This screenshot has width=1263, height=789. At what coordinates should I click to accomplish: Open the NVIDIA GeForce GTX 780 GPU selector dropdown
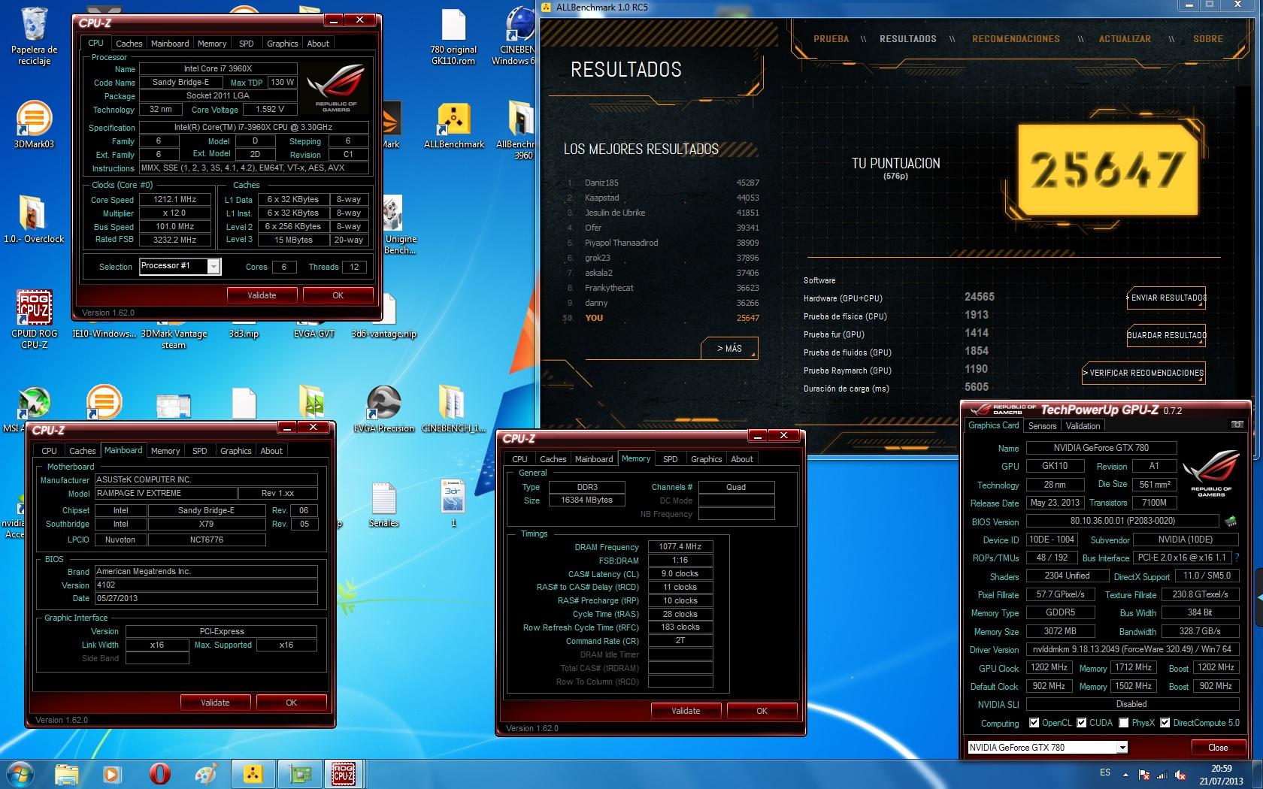pyautogui.click(x=1122, y=747)
